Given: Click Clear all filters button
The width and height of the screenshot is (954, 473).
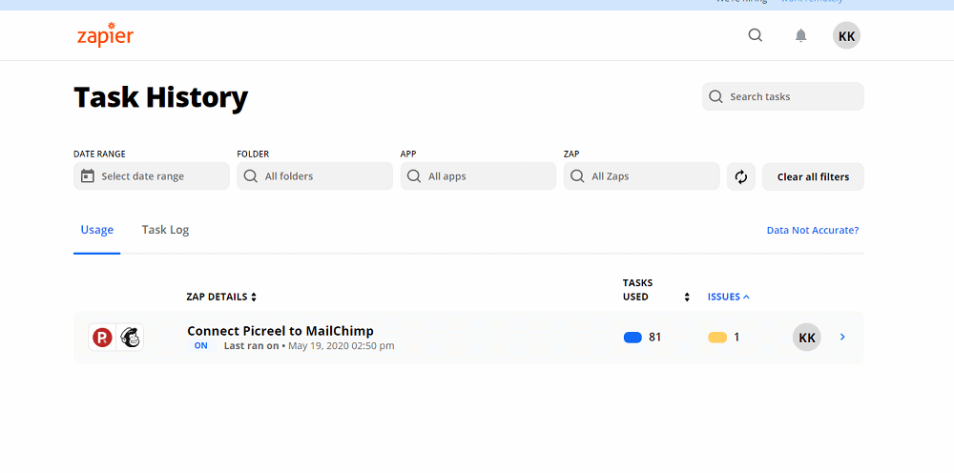Looking at the screenshot, I should click(x=813, y=177).
